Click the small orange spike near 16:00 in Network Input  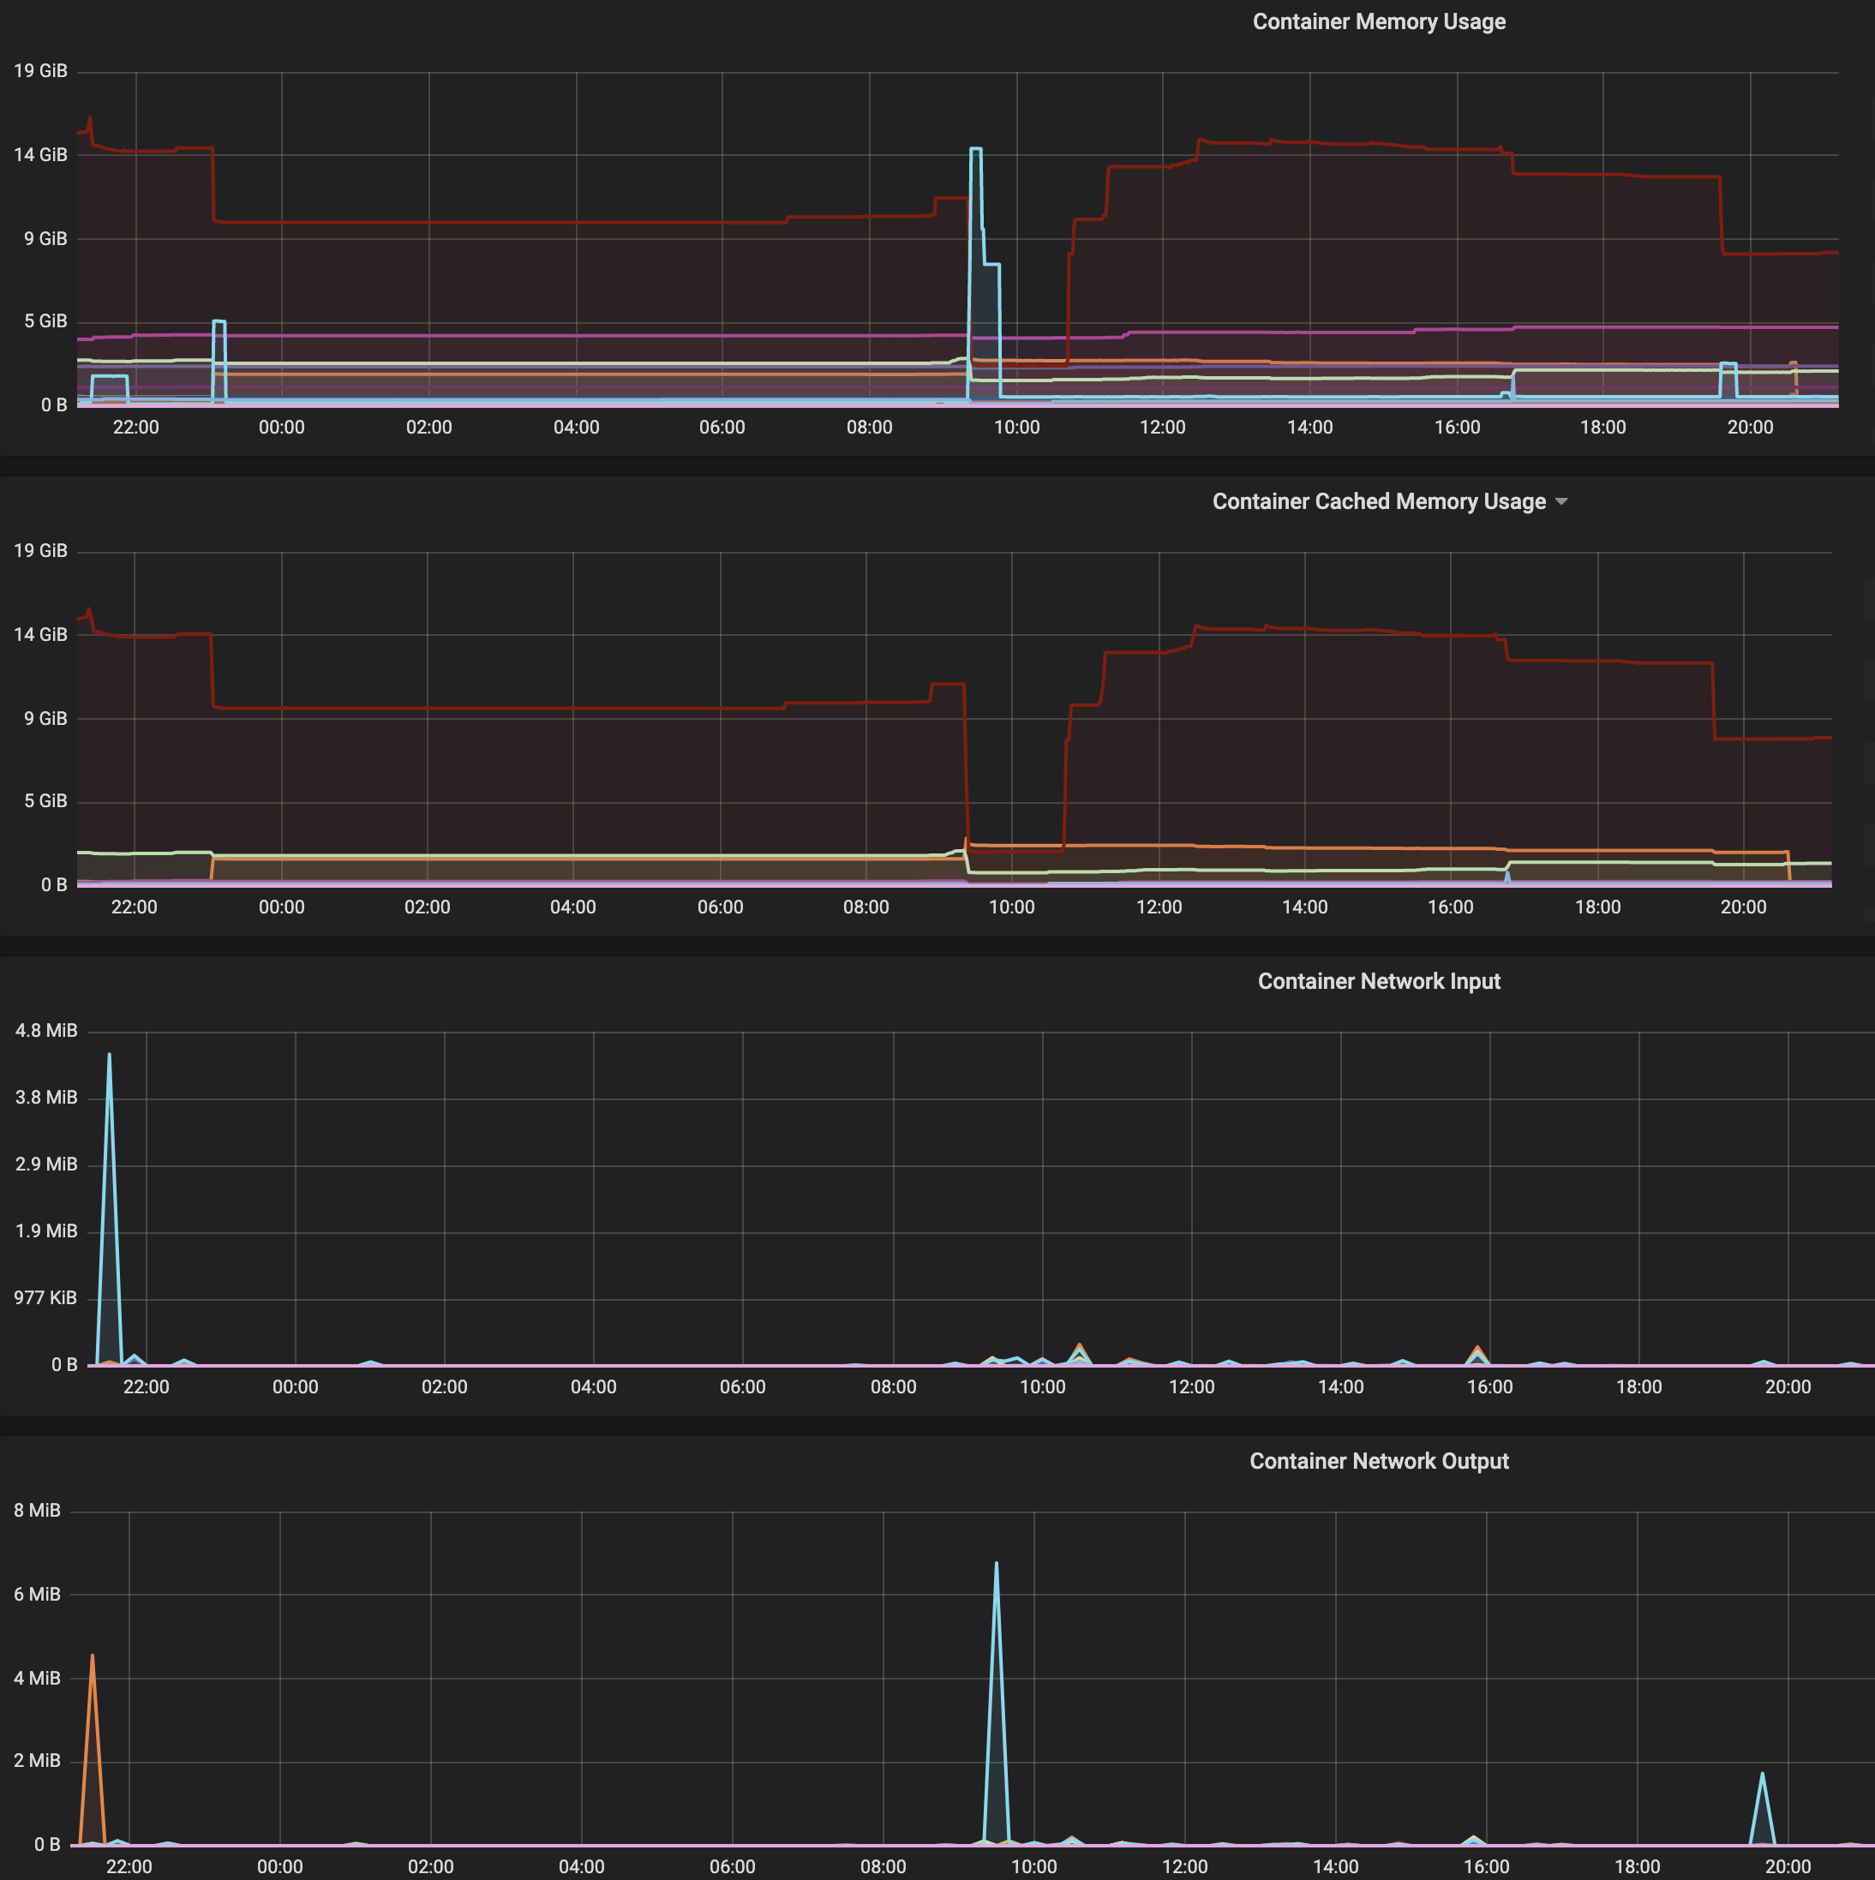1477,1349
